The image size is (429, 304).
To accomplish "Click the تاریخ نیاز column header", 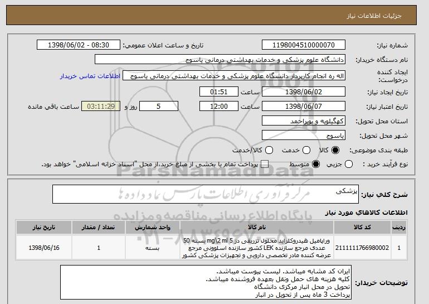I will coord(44,228).
